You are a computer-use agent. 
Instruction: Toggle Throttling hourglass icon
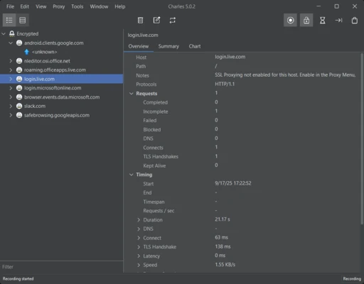[323, 20]
